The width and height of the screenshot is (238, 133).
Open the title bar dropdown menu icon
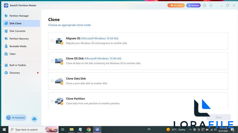click(x=211, y=5)
